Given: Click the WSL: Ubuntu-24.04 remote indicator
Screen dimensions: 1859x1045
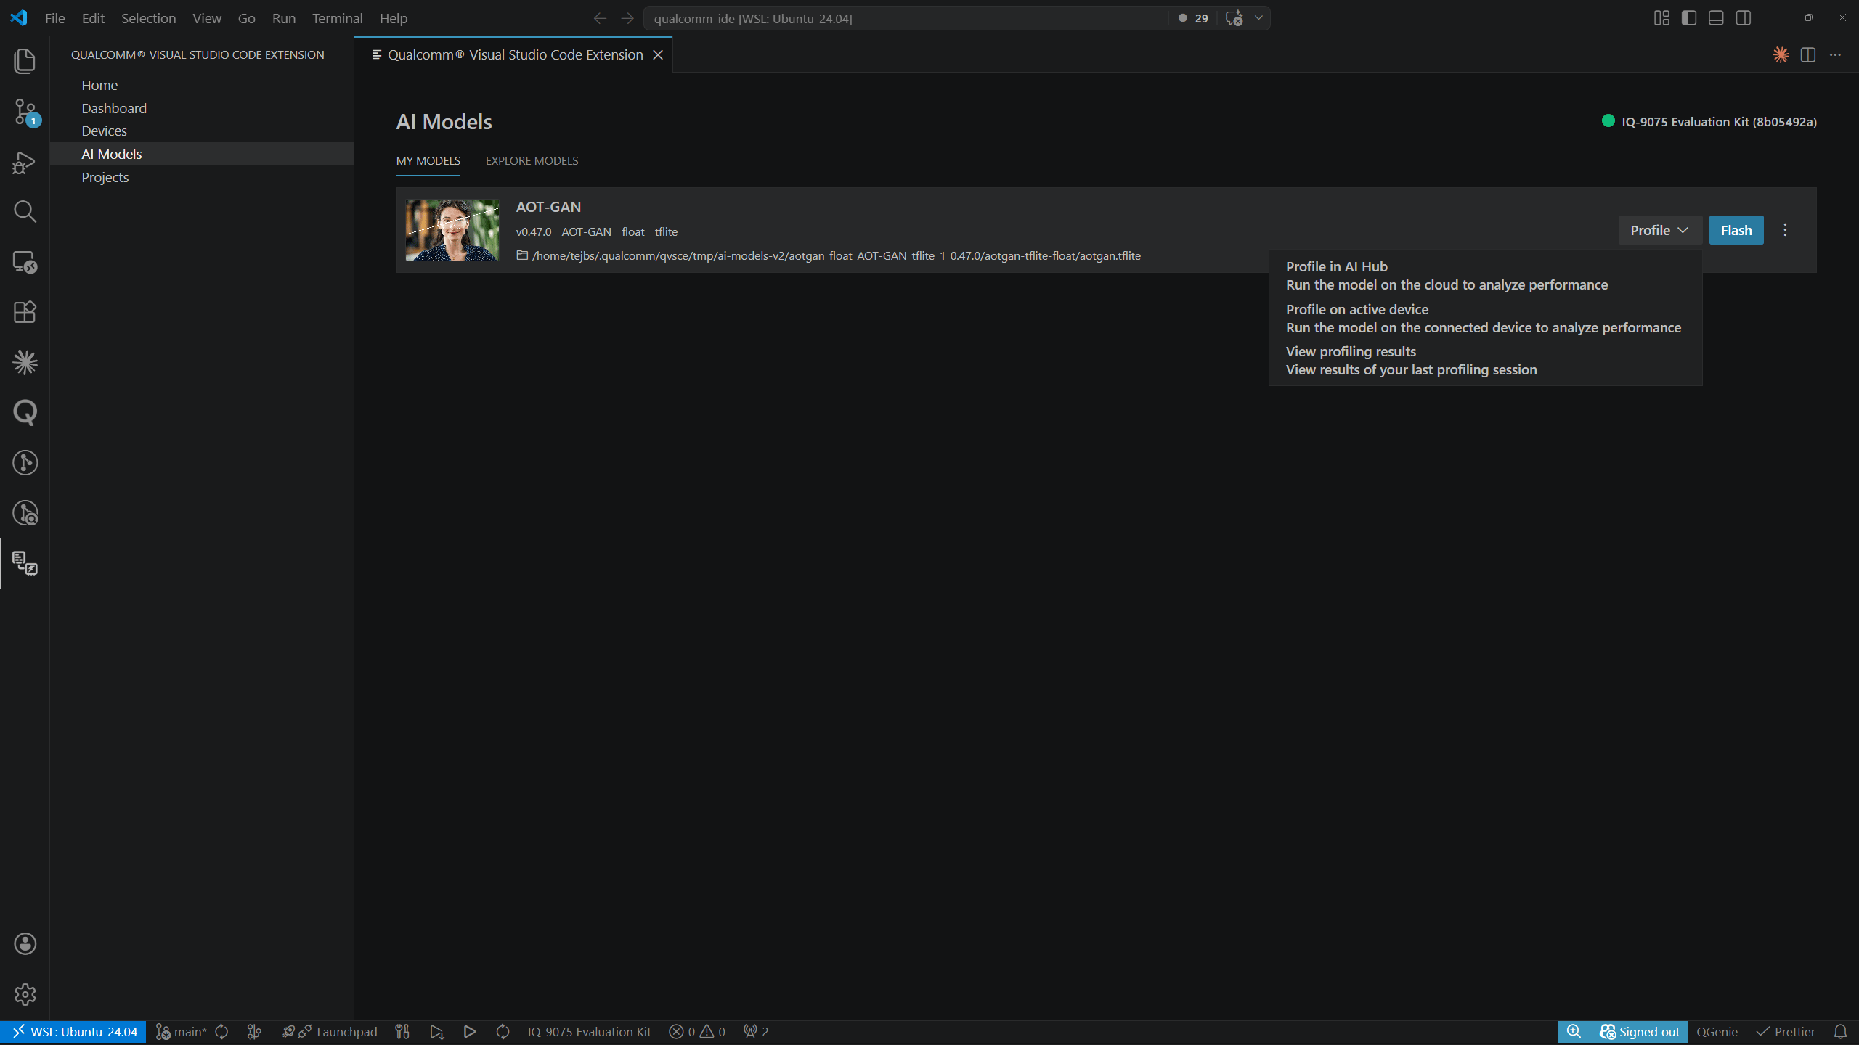Looking at the screenshot, I should 73,1032.
